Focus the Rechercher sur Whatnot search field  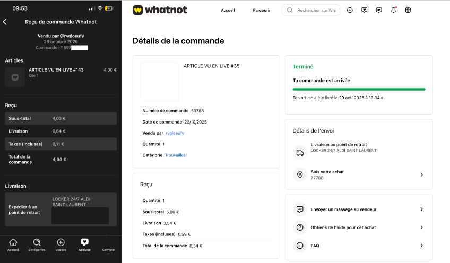pos(311,10)
